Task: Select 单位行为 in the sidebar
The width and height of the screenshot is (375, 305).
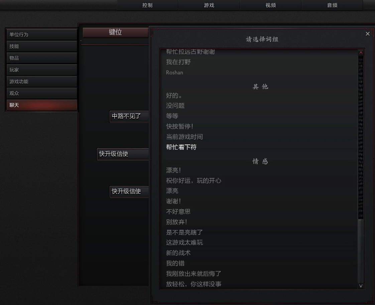Action: [42, 34]
